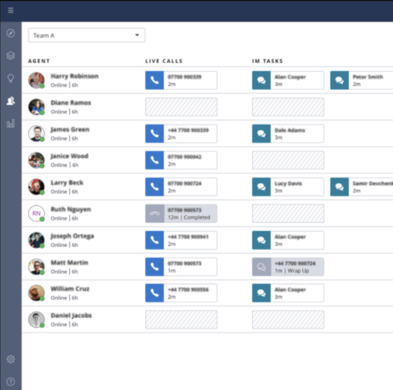Viewport: 393px width, 390px height.
Task: Select agent name William Cruz
Action: coord(70,289)
